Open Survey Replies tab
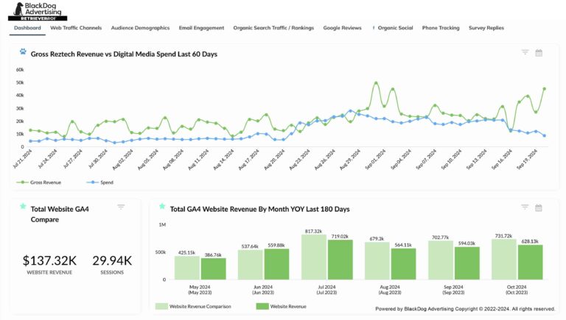 [486, 28]
